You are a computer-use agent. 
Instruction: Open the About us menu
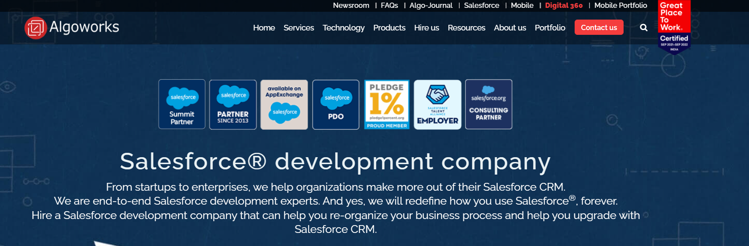coord(510,28)
